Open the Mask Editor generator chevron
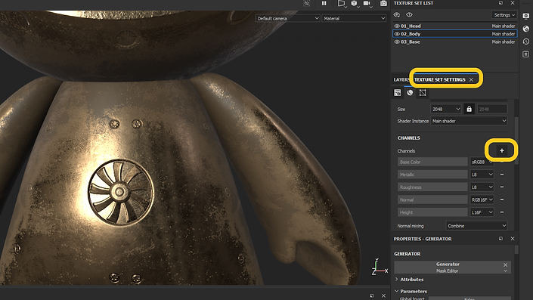533x300 pixels. click(506, 271)
